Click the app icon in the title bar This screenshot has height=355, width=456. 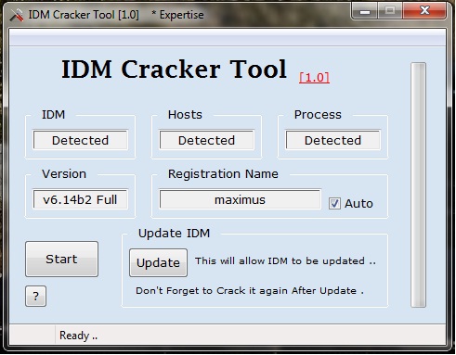17,15
